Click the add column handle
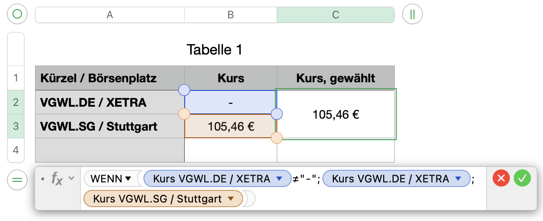 coord(412,14)
